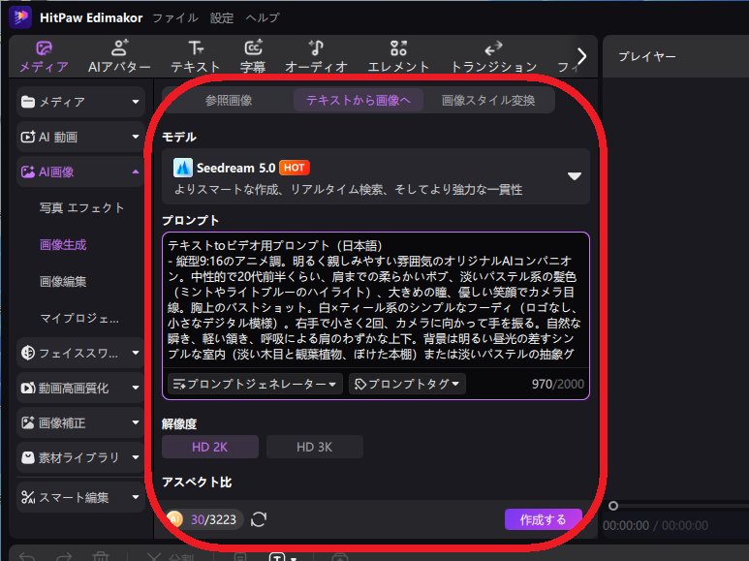Expand the 画像補正 sidebar section

tap(80, 422)
